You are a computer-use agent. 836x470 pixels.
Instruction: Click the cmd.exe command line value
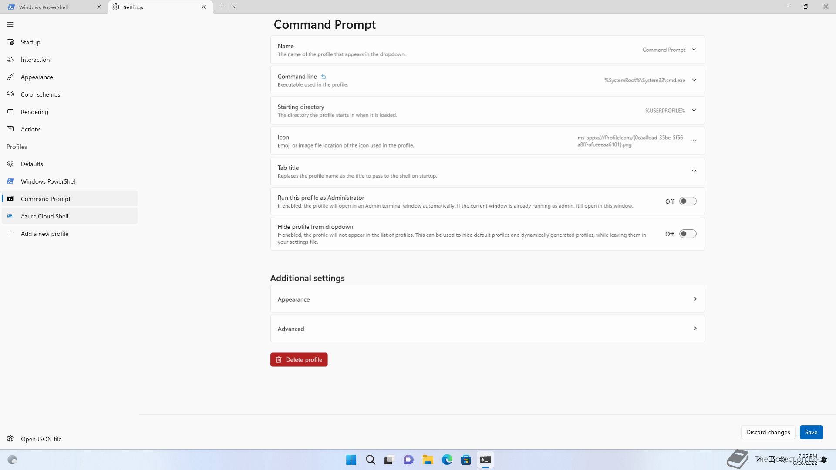click(644, 80)
